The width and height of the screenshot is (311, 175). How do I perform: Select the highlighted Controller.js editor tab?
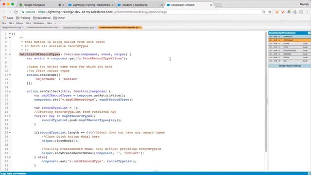click(x=120, y=27)
